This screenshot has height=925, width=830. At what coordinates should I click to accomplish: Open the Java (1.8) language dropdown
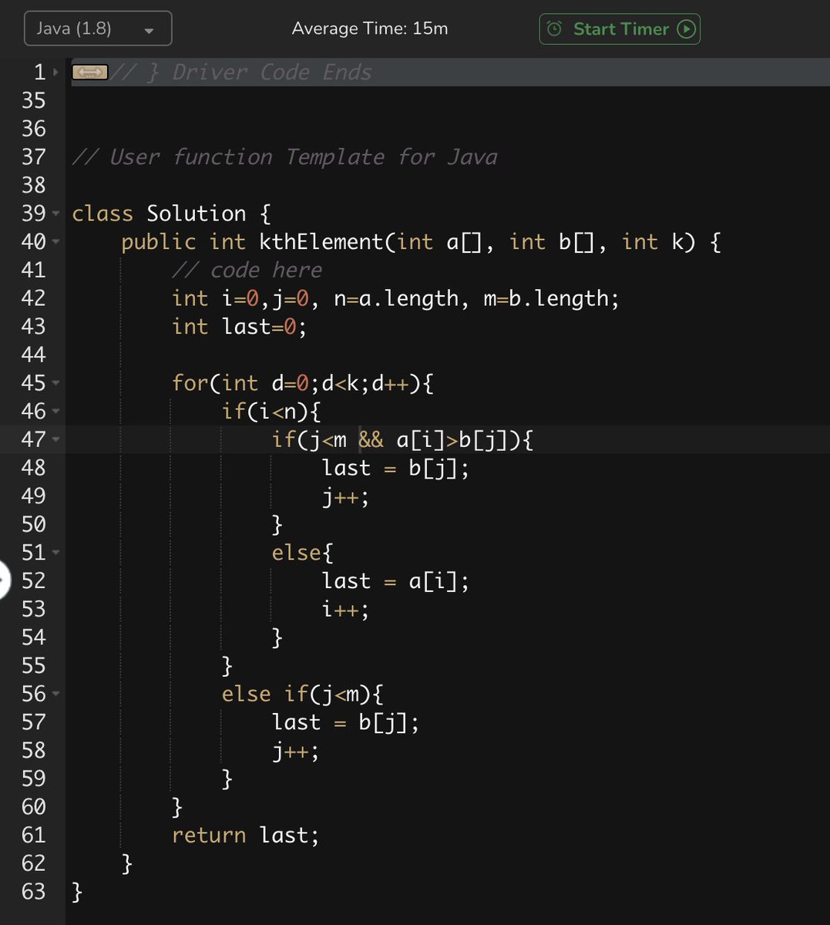tap(98, 29)
